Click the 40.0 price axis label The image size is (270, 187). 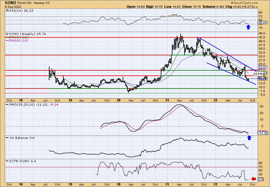click(262, 41)
